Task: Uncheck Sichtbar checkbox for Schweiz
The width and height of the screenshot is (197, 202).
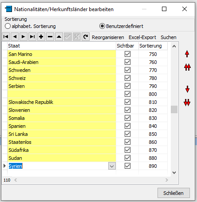Action: (127, 78)
